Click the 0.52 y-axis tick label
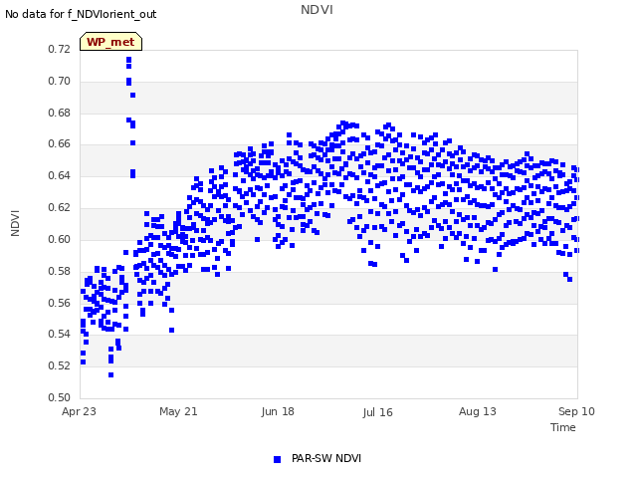Image resolution: width=637 pixels, height=478 pixels. [60, 365]
